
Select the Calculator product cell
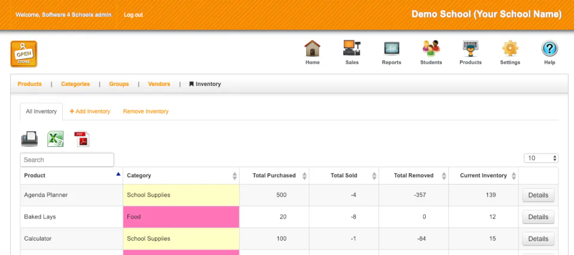pyautogui.click(x=72, y=238)
